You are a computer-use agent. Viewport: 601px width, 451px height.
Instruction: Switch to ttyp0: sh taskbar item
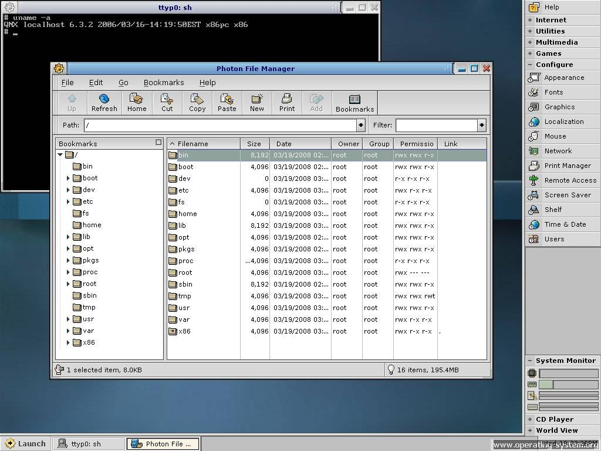[x=88, y=444]
